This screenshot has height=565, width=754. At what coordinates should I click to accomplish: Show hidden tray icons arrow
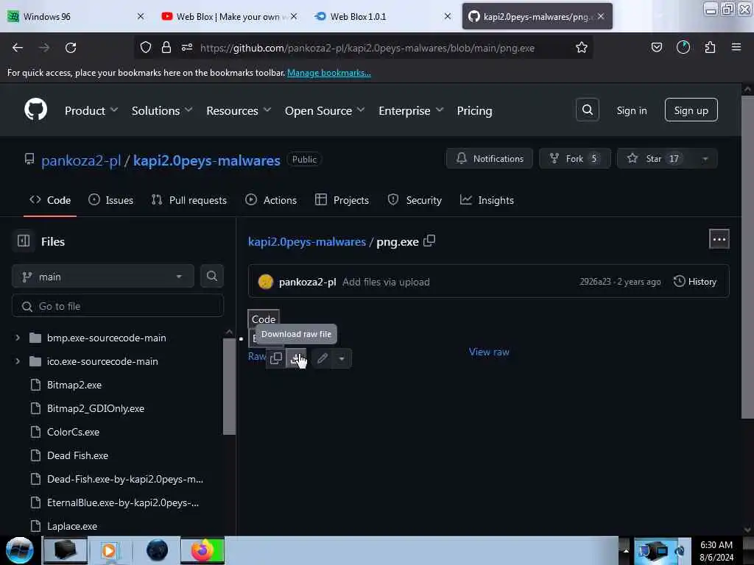[x=626, y=550]
